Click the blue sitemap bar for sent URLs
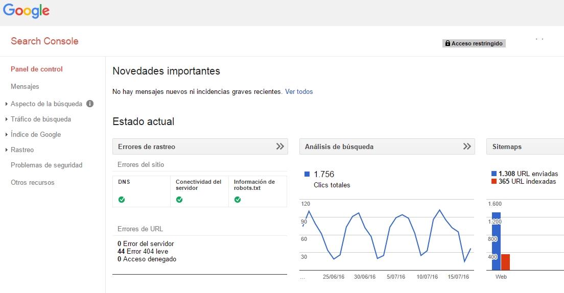 (496, 241)
